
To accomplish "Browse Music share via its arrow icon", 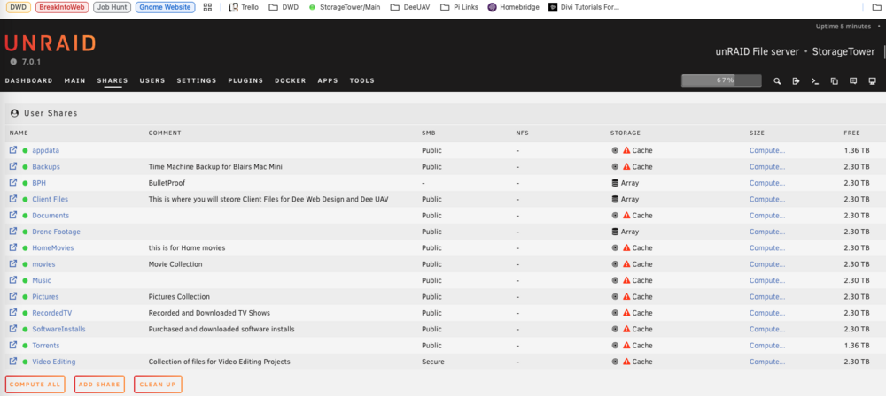I will [x=13, y=280].
